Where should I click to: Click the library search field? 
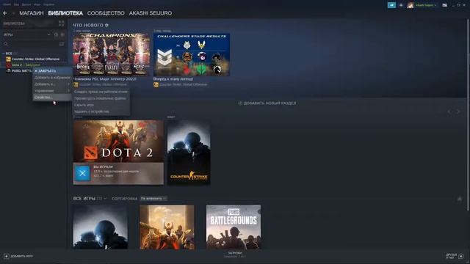30,44
